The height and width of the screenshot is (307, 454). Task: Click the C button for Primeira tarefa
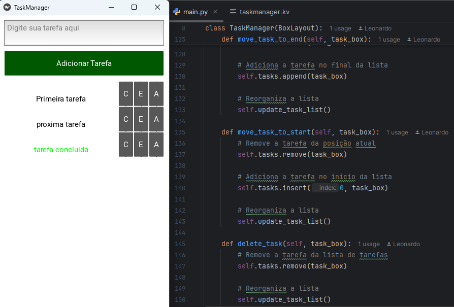coord(126,94)
